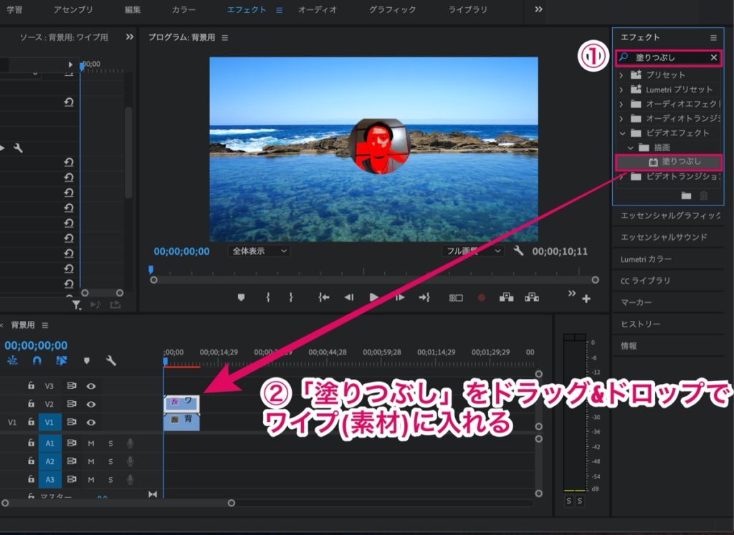734x535 pixels.
Task: Click the effects search field
Action: (x=669, y=57)
